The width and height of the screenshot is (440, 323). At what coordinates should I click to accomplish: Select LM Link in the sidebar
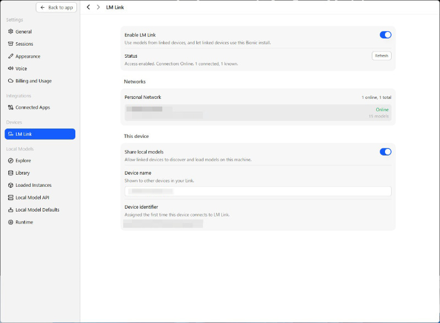(40, 134)
